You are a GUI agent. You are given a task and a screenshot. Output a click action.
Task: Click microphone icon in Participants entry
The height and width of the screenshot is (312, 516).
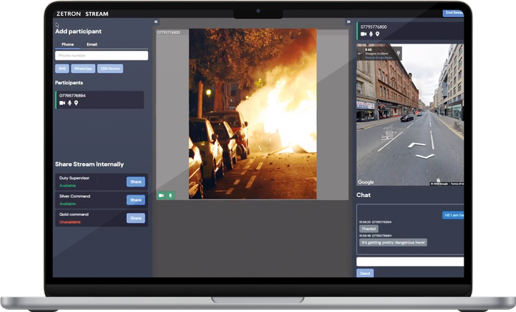click(69, 103)
